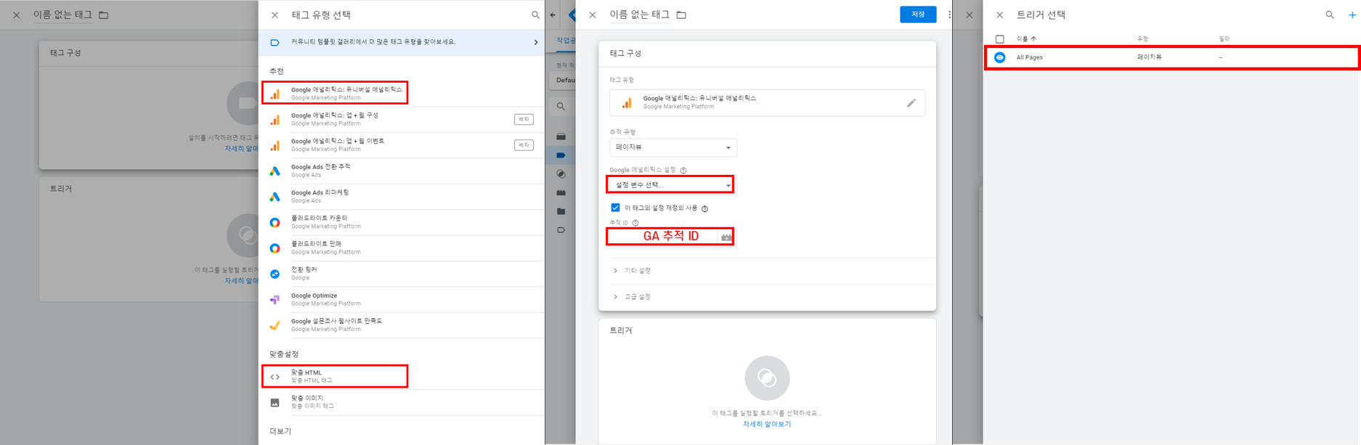Image resolution: width=1361 pixels, height=445 pixels.
Task: Click GA 추적 ID input field
Action: [x=663, y=237]
